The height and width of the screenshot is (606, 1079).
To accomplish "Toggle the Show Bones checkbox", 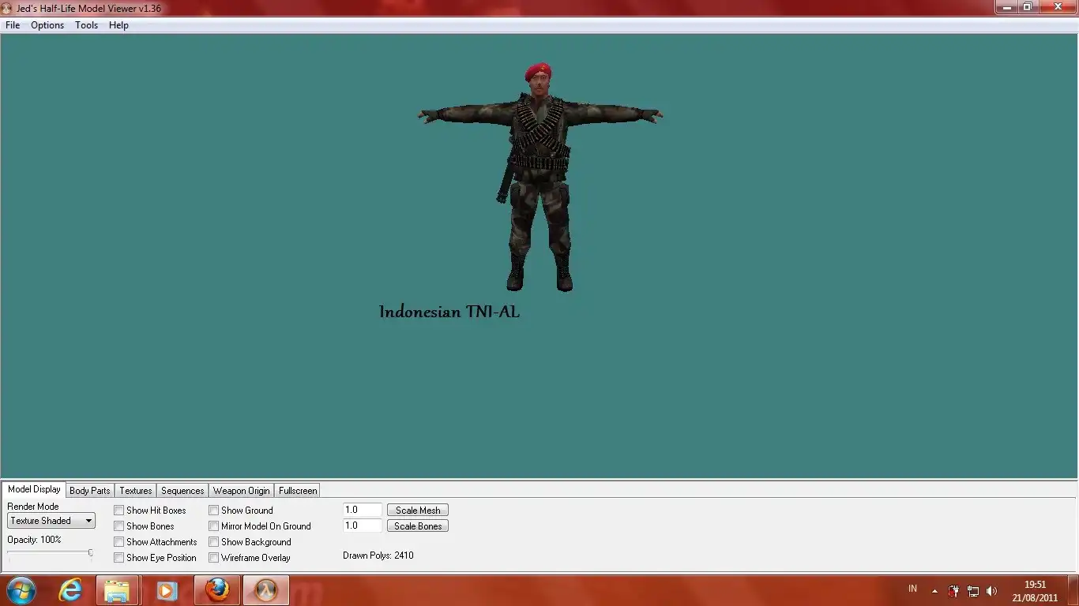I will point(119,526).
